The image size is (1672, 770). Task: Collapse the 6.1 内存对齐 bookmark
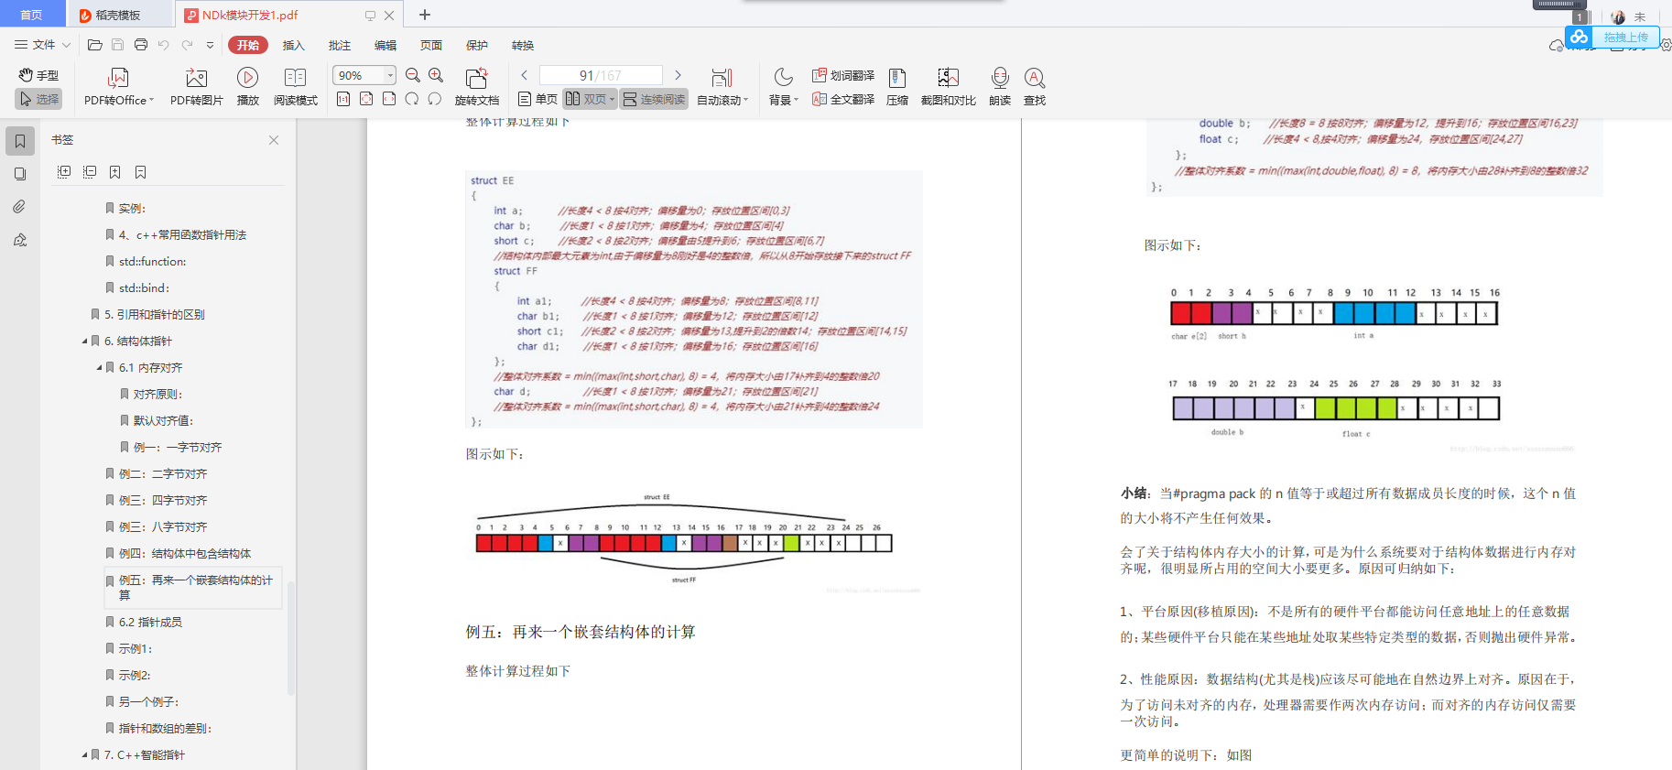[99, 368]
